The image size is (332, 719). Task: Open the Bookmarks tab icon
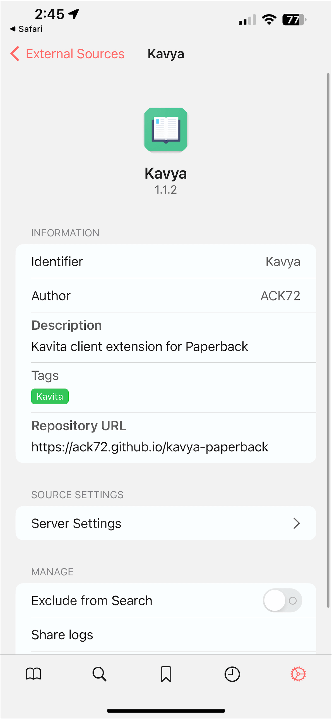click(166, 674)
